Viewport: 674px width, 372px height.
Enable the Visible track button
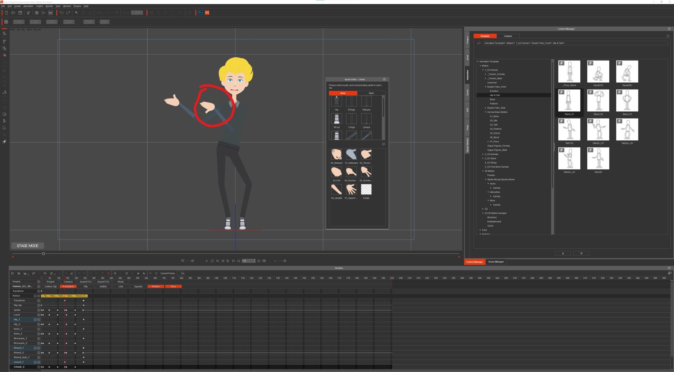pos(103,286)
